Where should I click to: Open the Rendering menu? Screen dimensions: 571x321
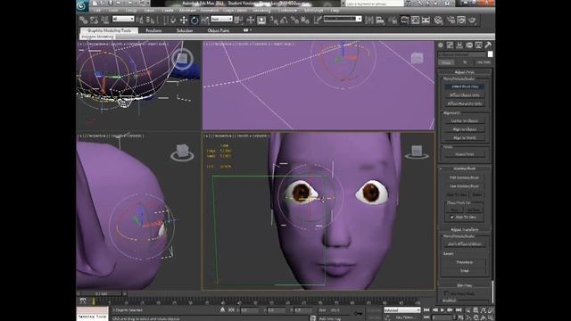coord(261,11)
